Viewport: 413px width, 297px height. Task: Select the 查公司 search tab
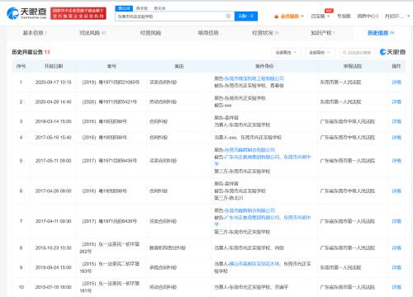click(124, 8)
